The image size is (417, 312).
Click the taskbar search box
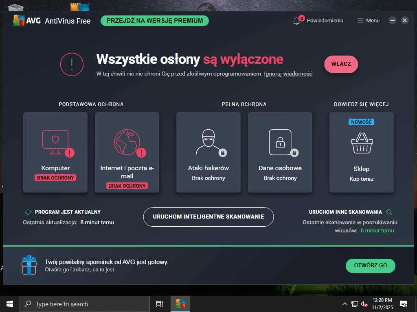point(85,304)
